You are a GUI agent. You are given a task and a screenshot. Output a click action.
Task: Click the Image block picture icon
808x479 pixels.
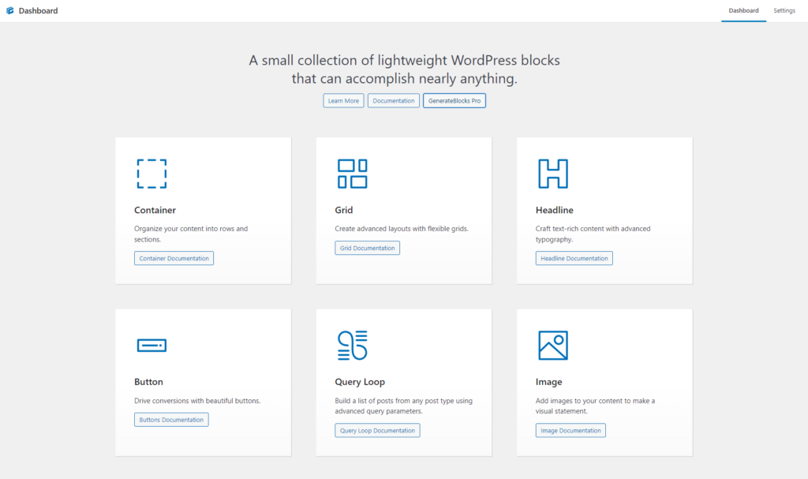click(x=553, y=346)
